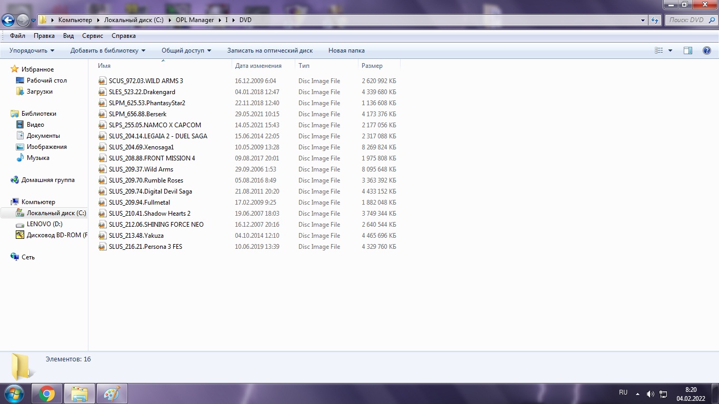Click the SLUS_209.37.Wild Arms disc icon

tap(102, 169)
